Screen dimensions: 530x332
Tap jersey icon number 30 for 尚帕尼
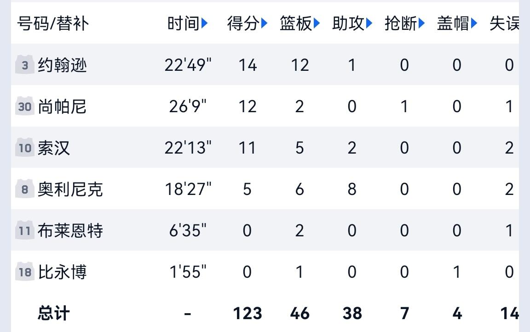tap(25, 106)
